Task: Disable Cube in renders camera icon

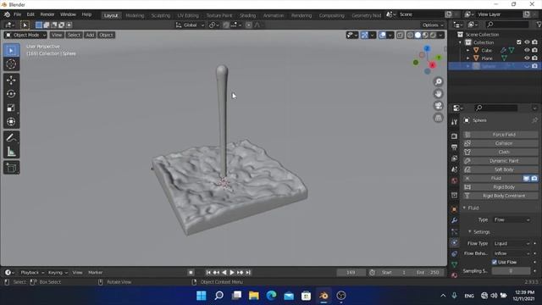Action: click(x=534, y=50)
